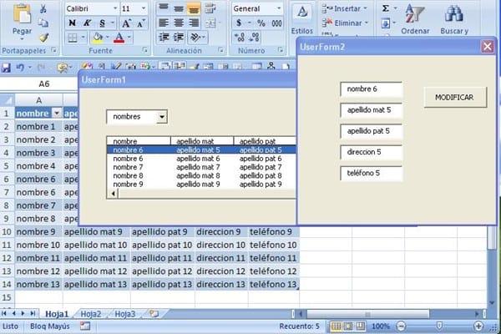Open the Eliminar cells menu
Viewport: 501px width, 334px height.
pyautogui.click(x=345, y=23)
